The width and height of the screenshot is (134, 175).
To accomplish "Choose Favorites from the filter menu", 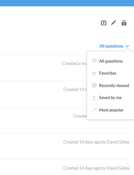I will click(x=107, y=73).
